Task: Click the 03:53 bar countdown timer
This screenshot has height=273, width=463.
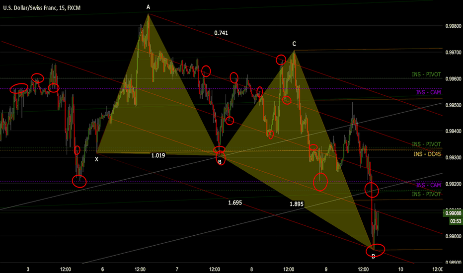Action: [x=456, y=221]
